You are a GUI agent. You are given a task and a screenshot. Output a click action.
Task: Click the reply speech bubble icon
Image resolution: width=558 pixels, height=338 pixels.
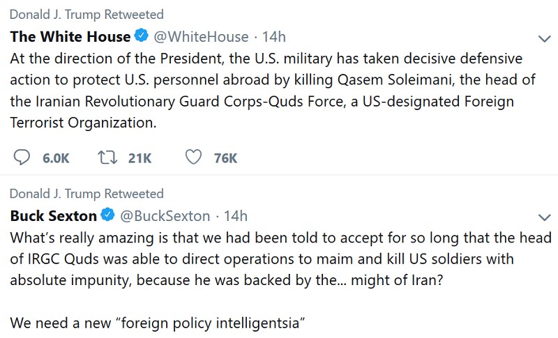(x=22, y=158)
